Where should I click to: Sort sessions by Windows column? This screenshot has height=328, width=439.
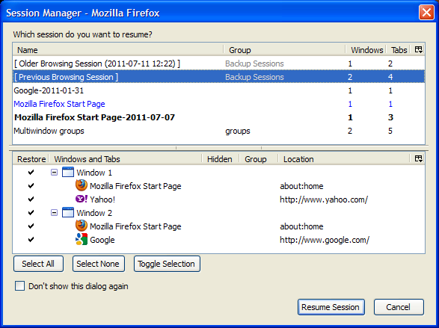tap(366, 50)
